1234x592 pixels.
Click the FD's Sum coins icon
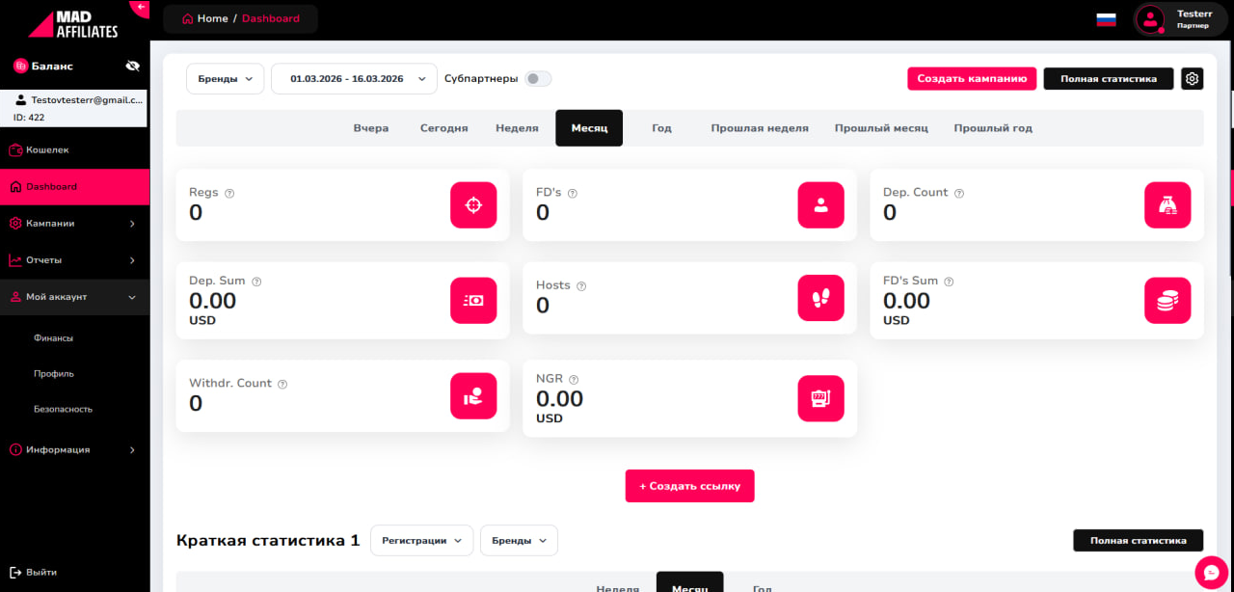[1167, 301]
